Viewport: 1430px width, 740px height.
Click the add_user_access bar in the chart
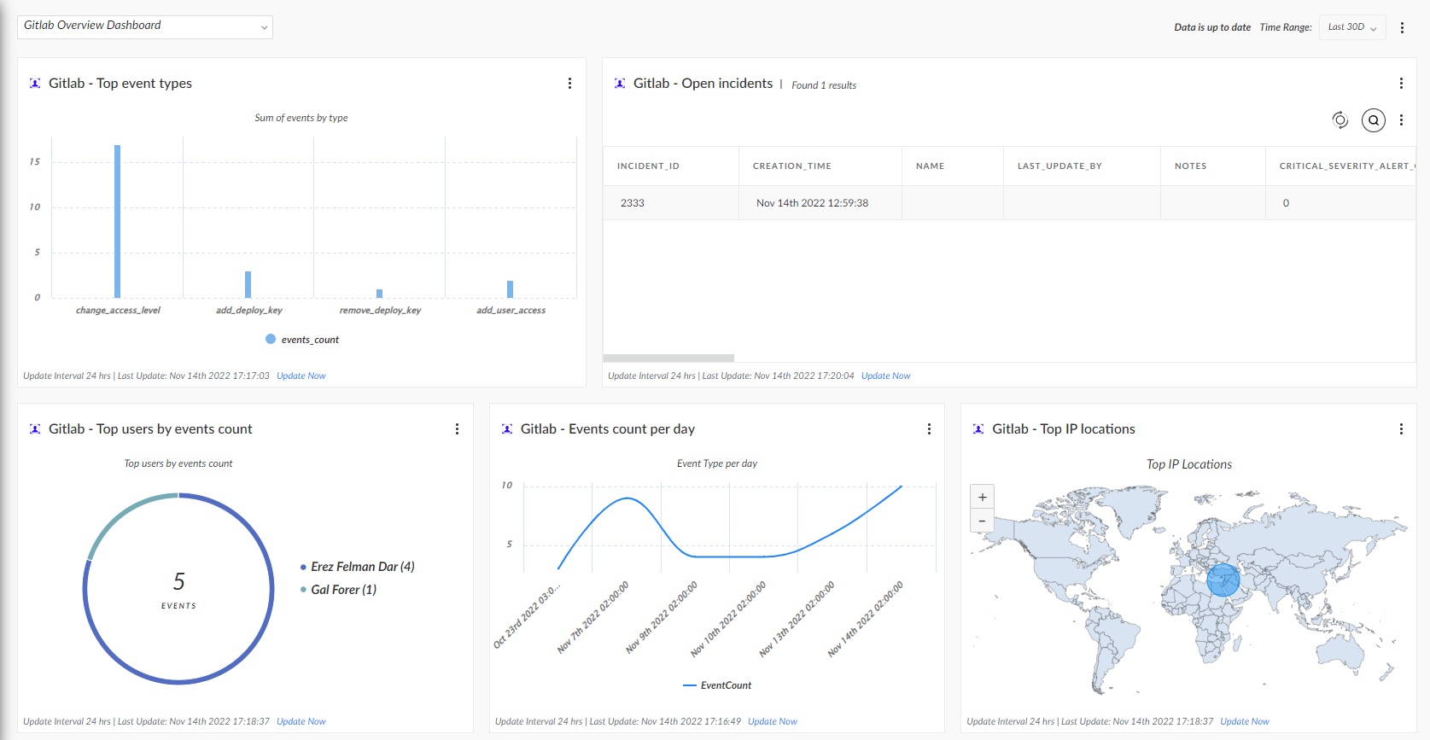(511, 289)
